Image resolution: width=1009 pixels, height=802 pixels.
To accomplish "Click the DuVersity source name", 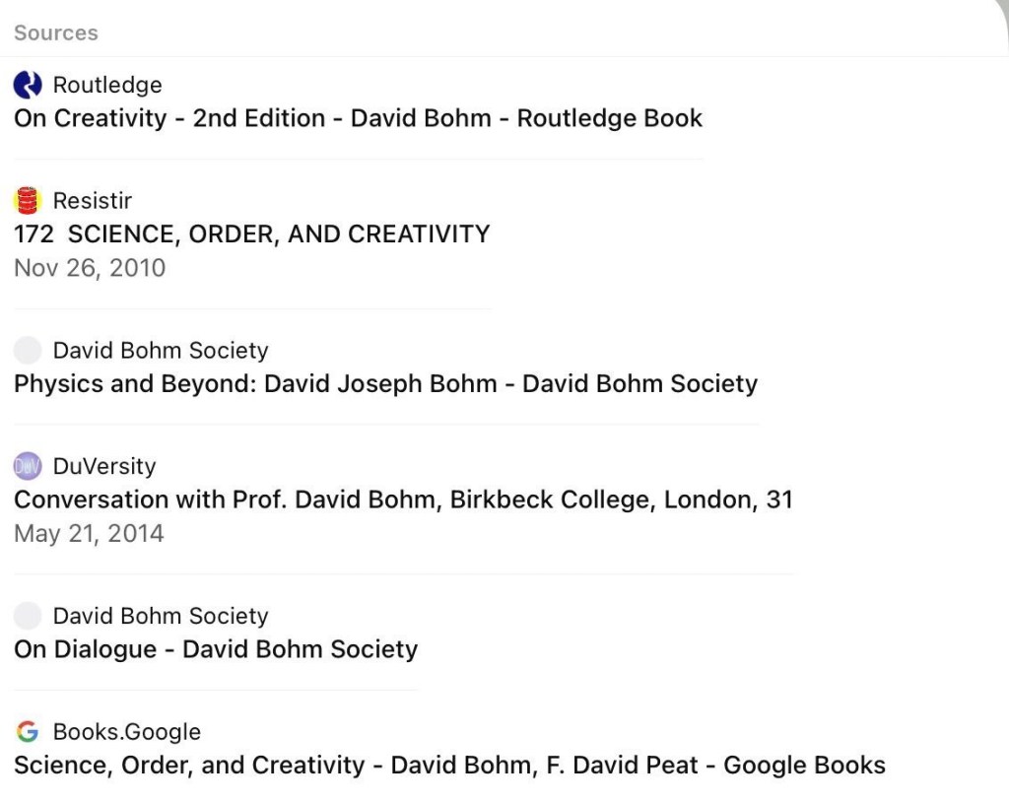I will [104, 466].
